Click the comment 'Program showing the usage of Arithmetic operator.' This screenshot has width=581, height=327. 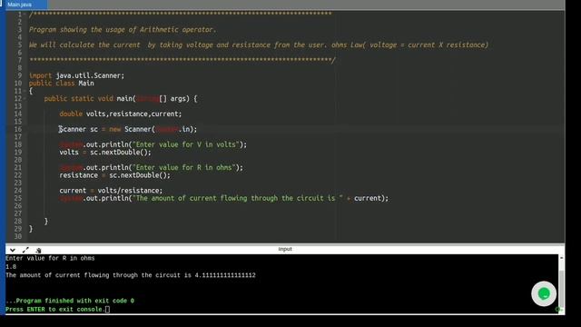tap(123, 30)
